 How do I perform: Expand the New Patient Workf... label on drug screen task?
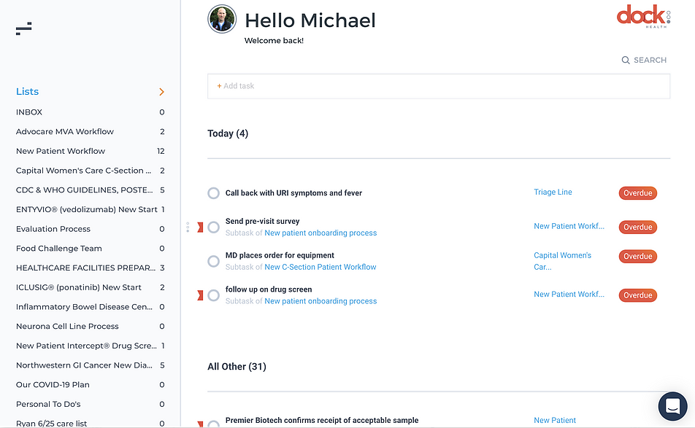click(569, 295)
